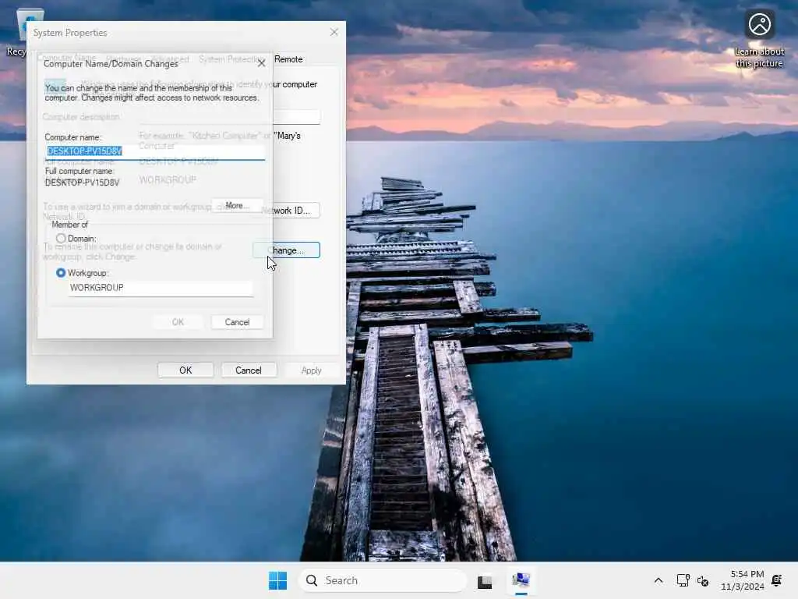Select the Workgroup radio button
Screen dimensions: 798x599
coord(61,273)
